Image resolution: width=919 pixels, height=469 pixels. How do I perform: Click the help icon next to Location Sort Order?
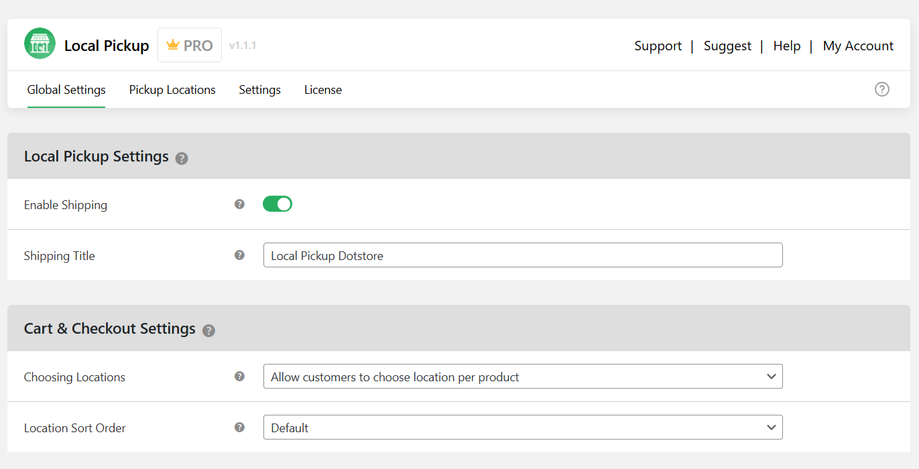point(239,427)
